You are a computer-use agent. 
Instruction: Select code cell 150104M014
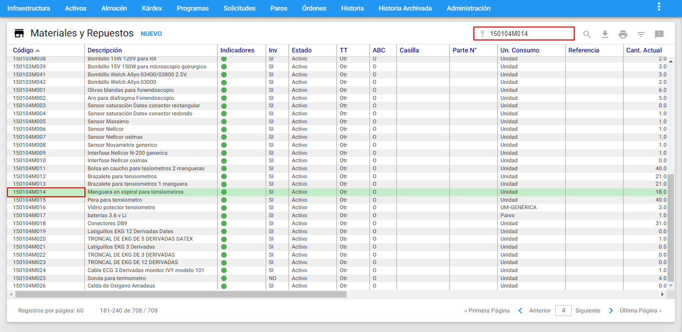click(x=46, y=192)
